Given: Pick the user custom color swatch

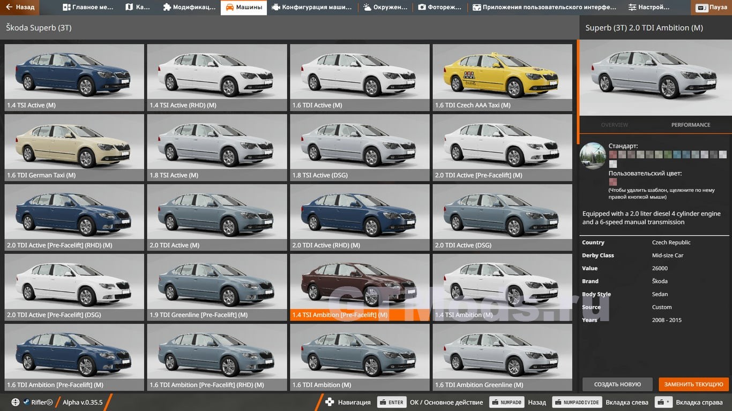Looking at the screenshot, I should tap(613, 182).
